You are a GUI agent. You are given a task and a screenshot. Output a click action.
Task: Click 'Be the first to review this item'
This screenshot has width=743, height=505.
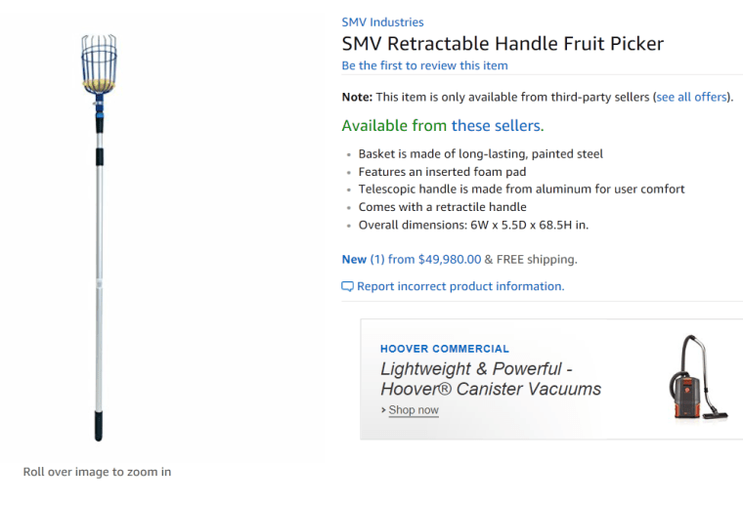424,65
